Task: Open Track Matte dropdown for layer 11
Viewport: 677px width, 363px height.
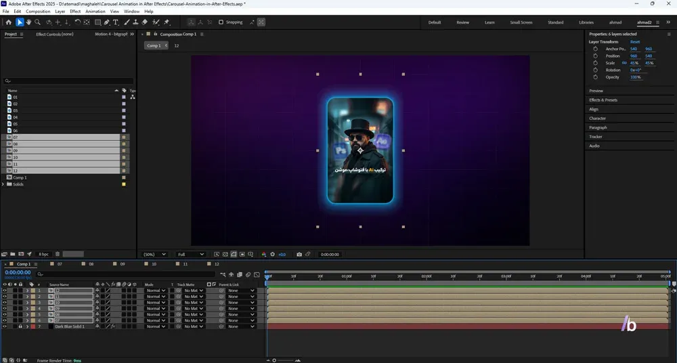Action: pyautogui.click(x=192, y=297)
